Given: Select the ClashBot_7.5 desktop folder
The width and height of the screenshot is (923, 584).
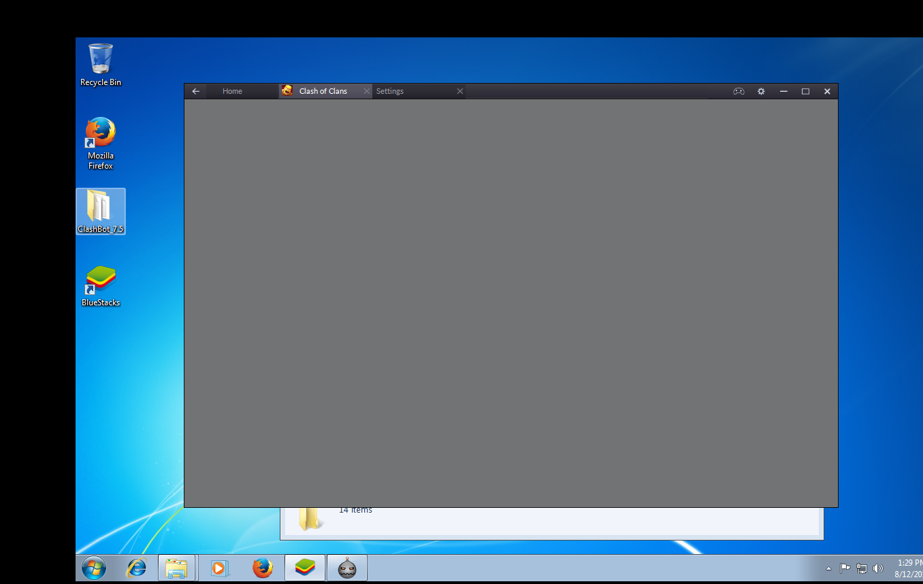Looking at the screenshot, I should pos(101,211).
